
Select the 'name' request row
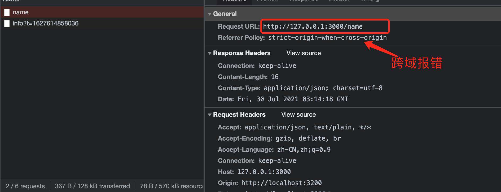pyautogui.click(x=102, y=12)
